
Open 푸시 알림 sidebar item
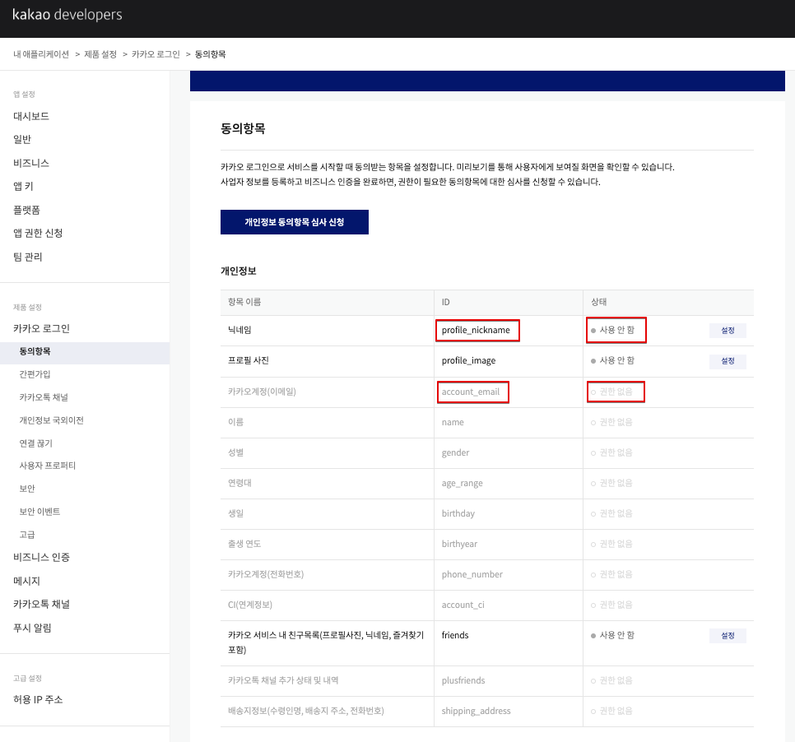[x=32, y=628]
